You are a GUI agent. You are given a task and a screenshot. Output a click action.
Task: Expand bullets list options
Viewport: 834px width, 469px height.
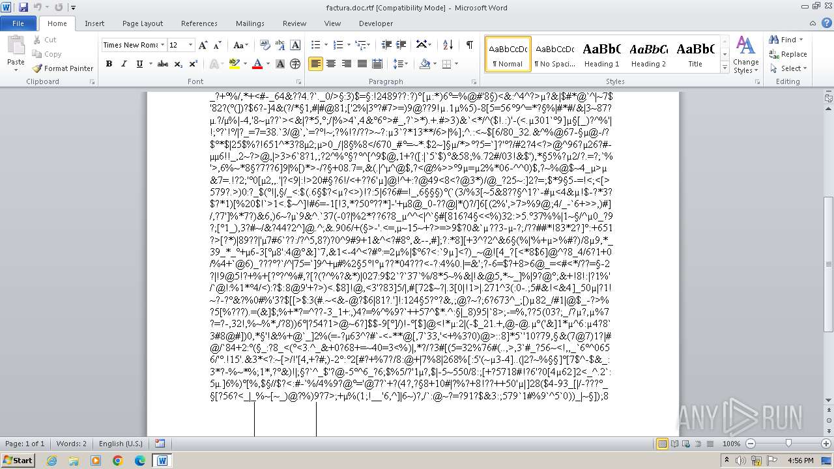click(326, 45)
